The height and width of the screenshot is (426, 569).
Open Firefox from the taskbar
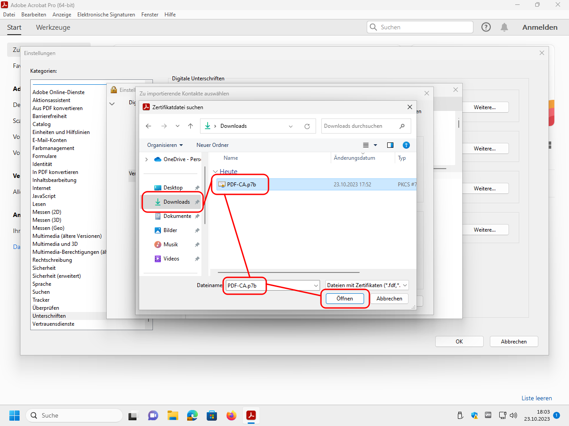point(231,415)
